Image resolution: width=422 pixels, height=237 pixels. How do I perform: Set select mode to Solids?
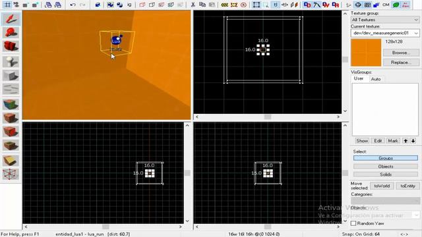pos(385,174)
